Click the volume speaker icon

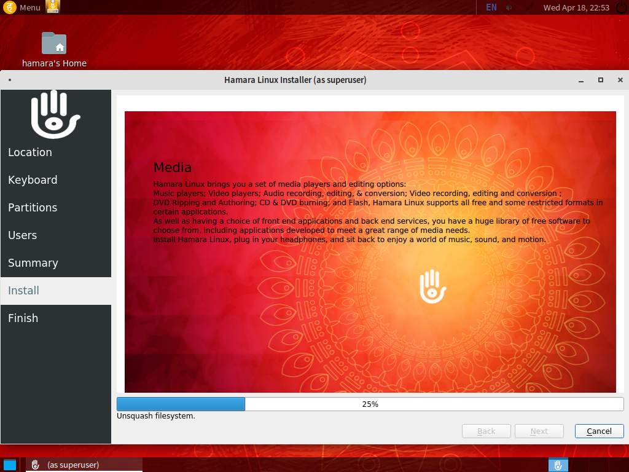point(509,8)
